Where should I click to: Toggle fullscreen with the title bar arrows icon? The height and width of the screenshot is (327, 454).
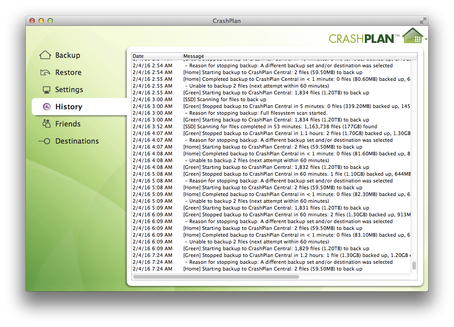(423, 21)
